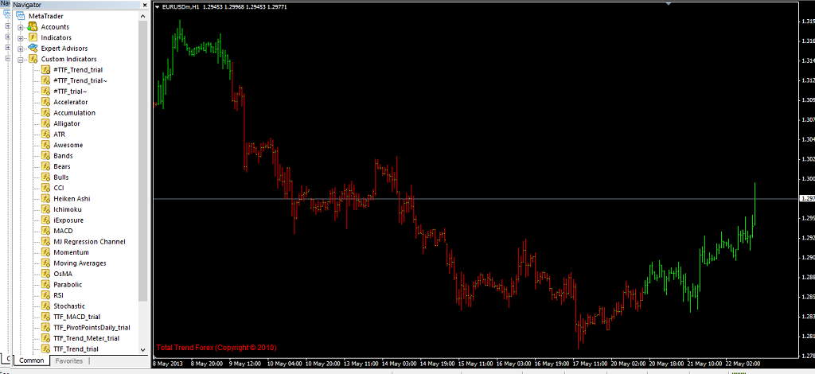This screenshot has width=815, height=374.
Task: Click the Expert Advisors hat icon
Action: click(33, 49)
